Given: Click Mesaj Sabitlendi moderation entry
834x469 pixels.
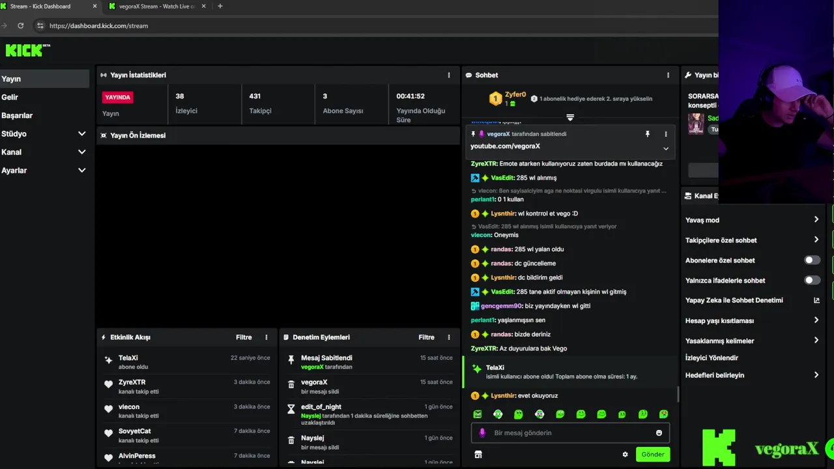Looking at the screenshot, I should point(369,362).
